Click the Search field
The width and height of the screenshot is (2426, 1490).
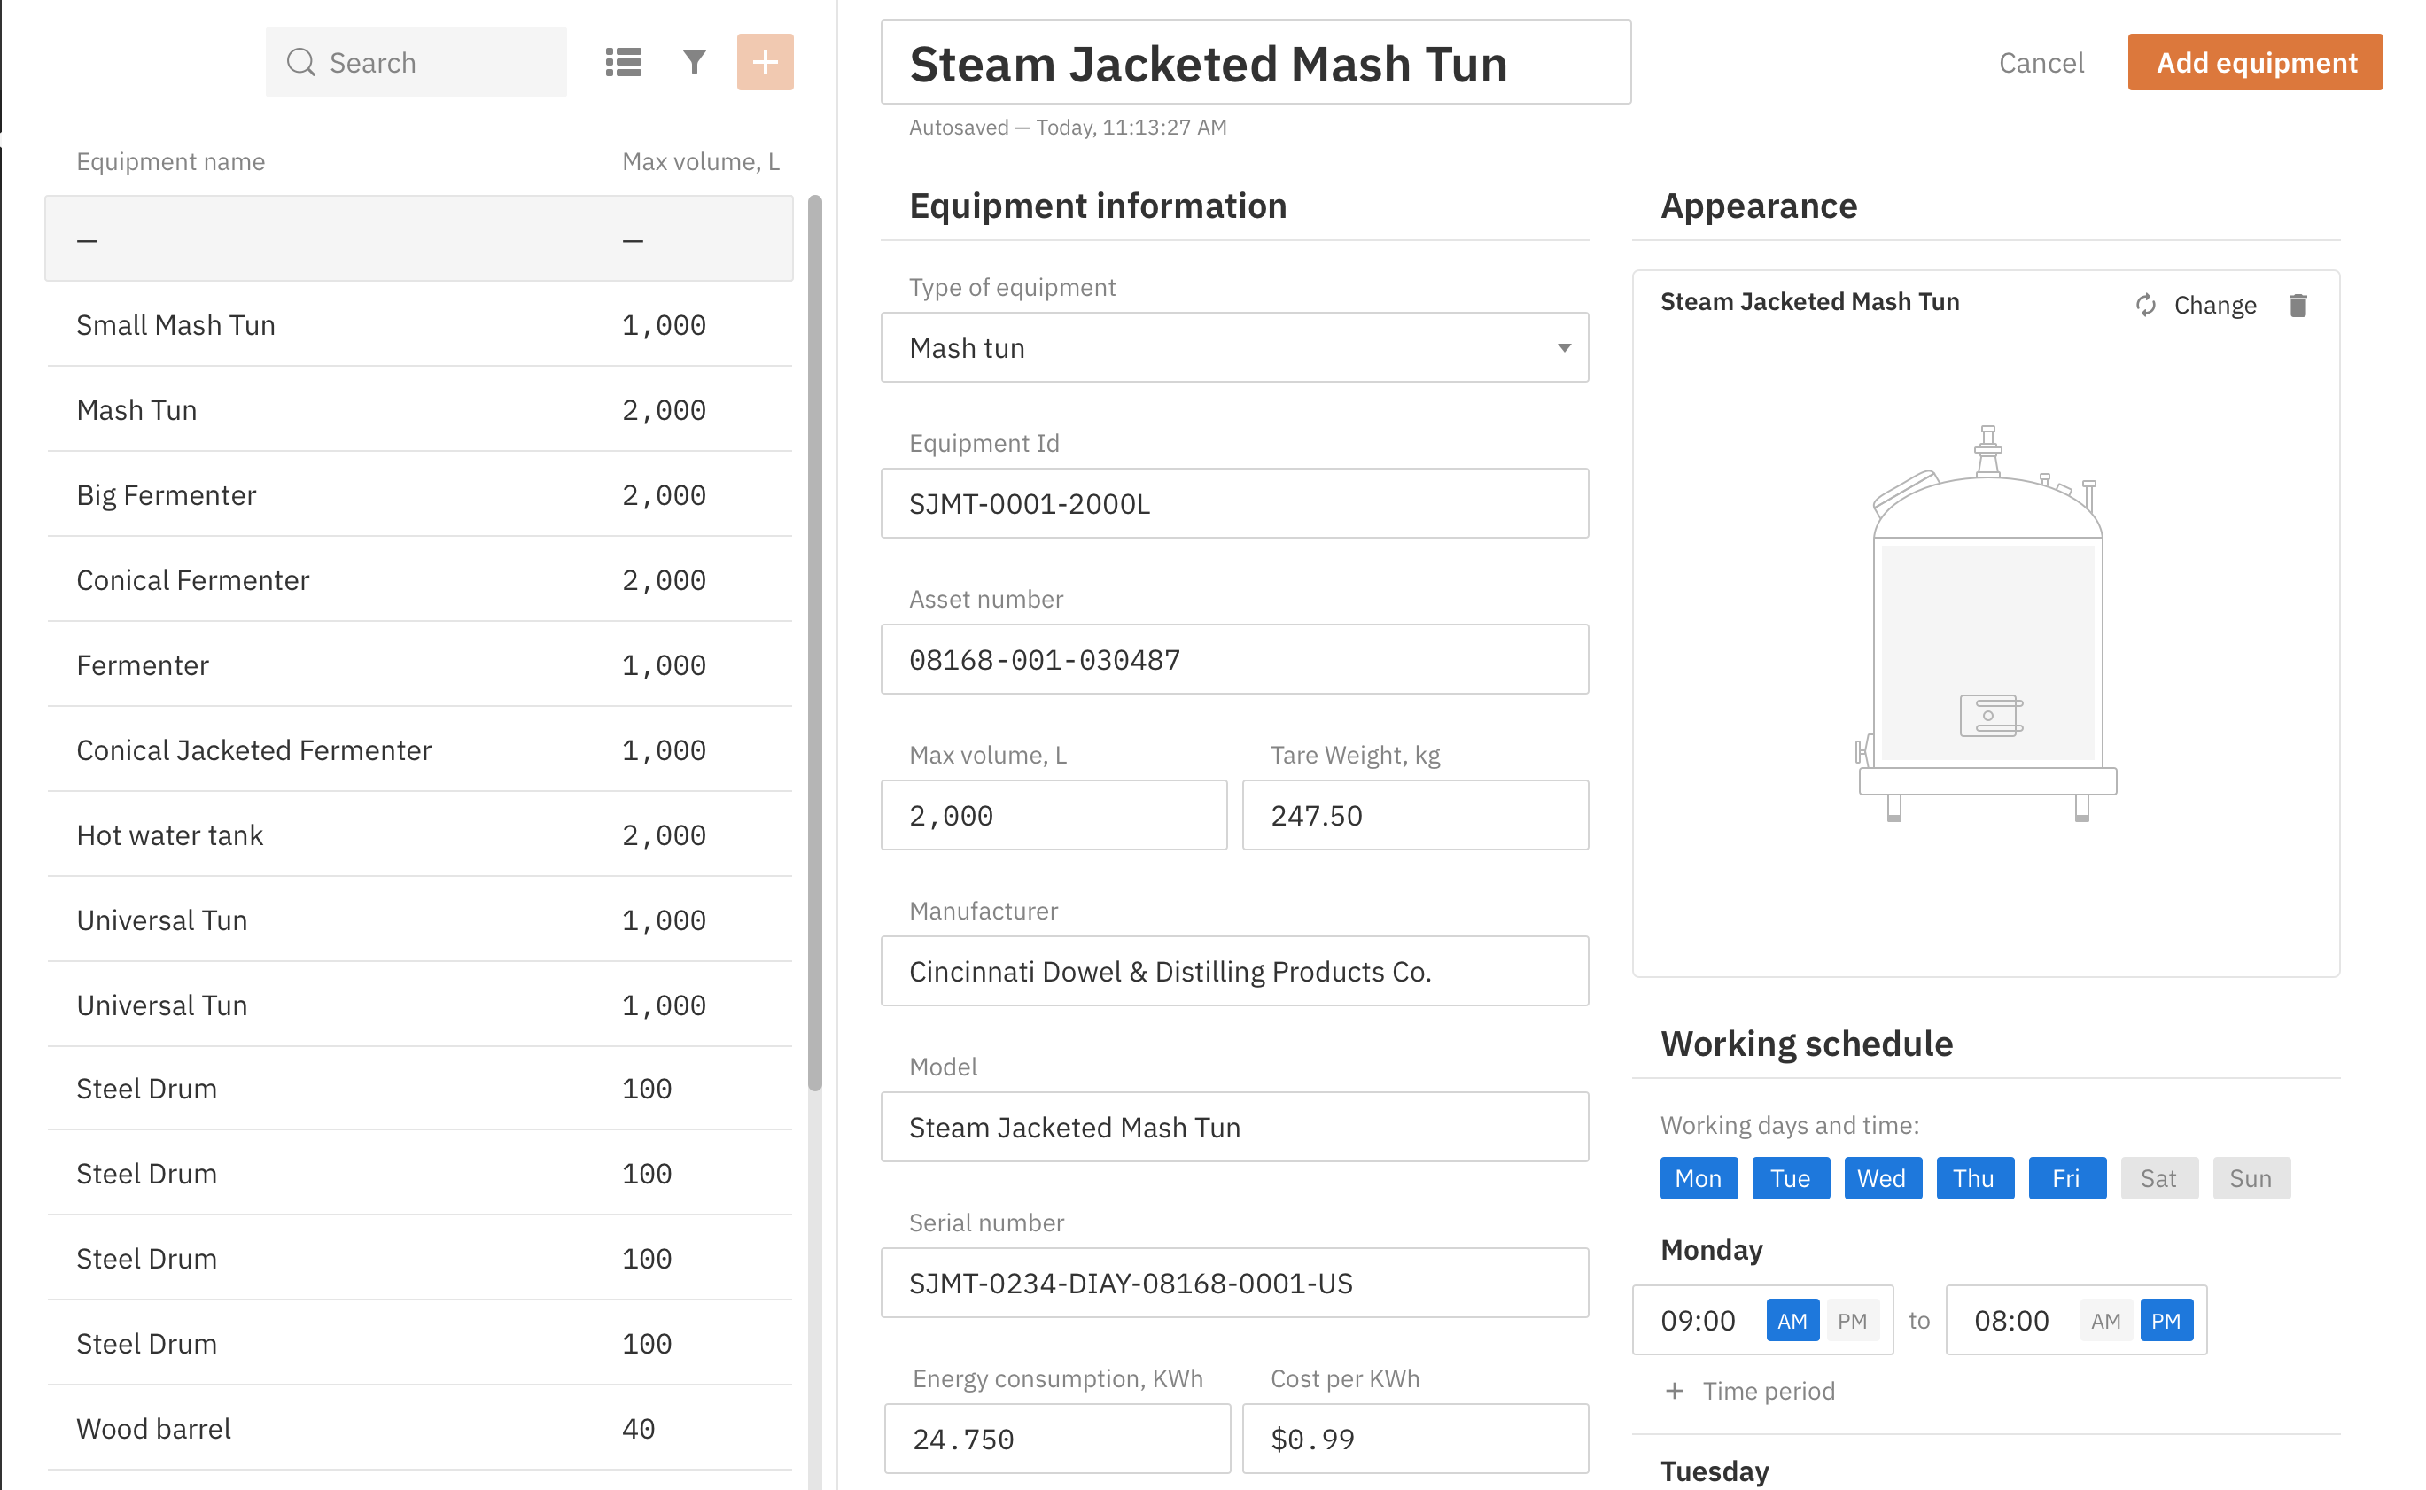point(416,62)
